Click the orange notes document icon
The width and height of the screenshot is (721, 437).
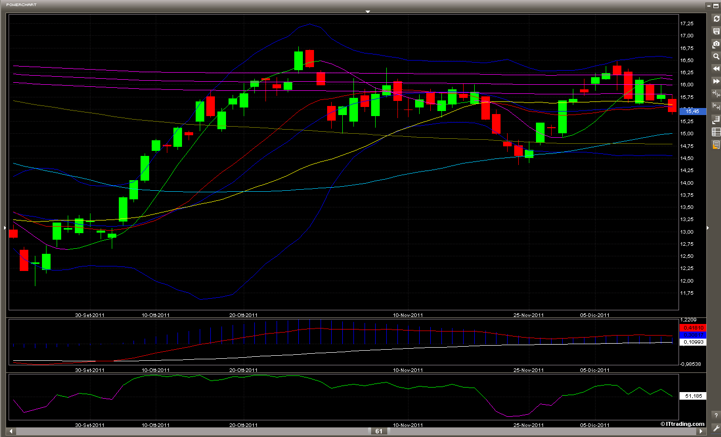pyautogui.click(x=716, y=145)
